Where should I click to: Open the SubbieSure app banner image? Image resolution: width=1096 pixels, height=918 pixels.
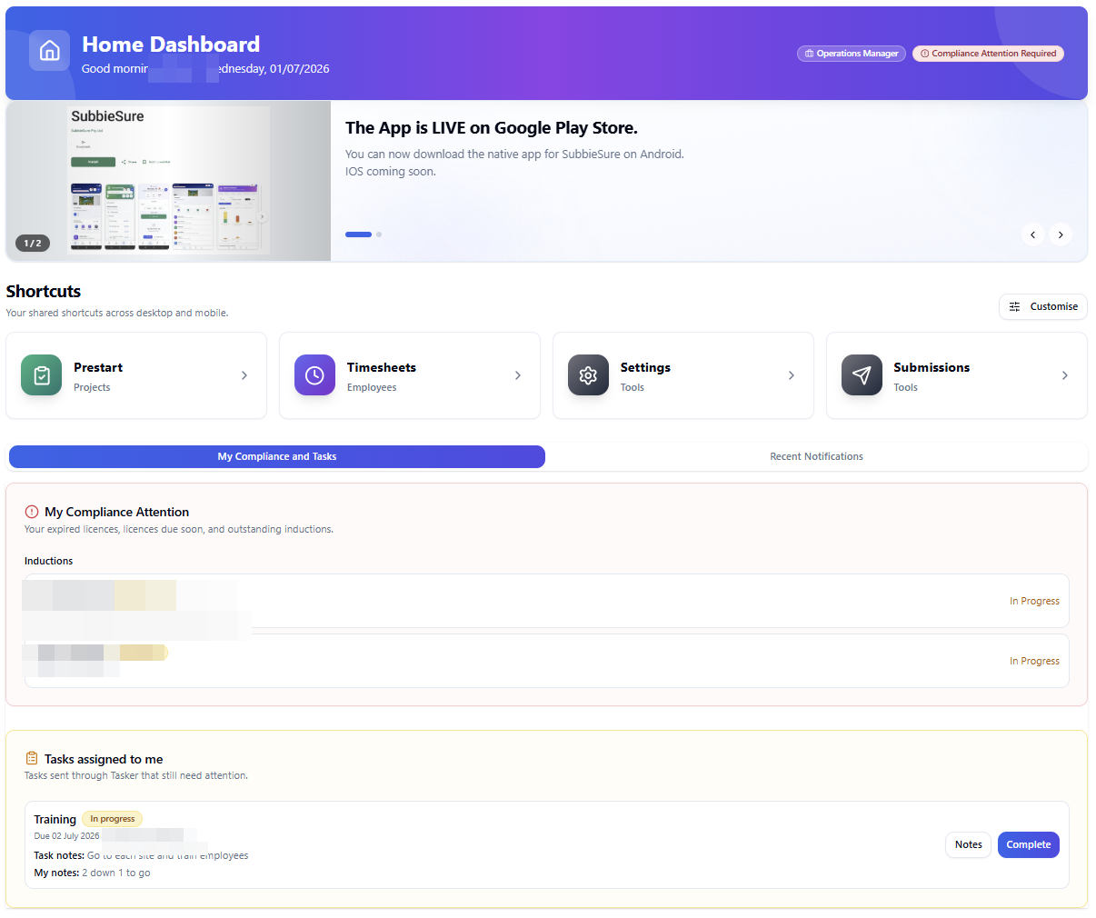tap(168, 181)
